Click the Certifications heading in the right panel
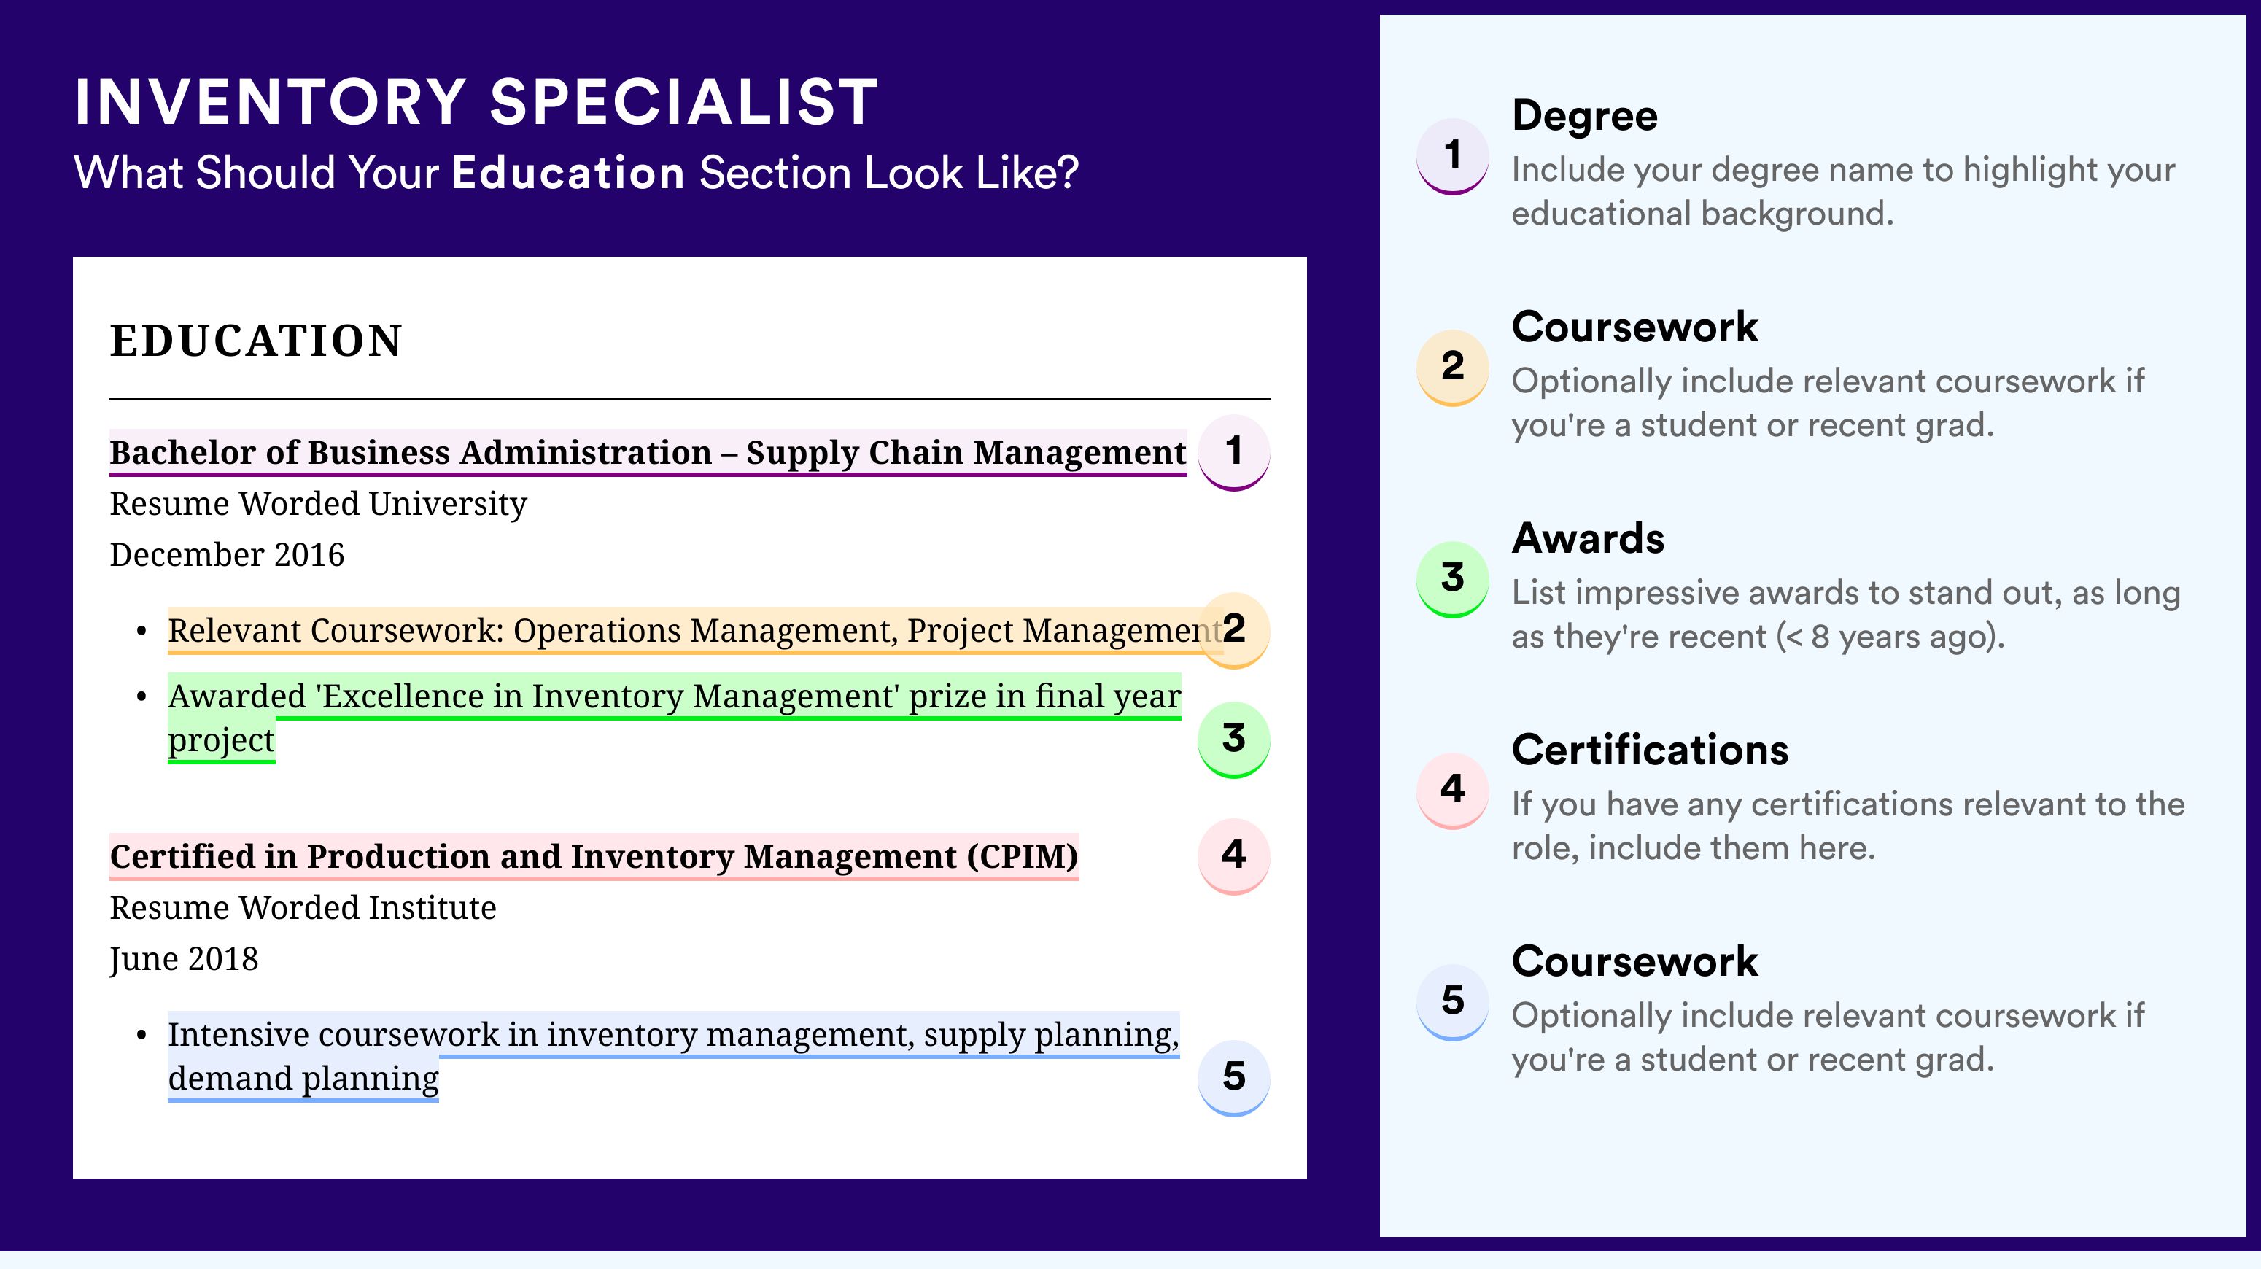 (1650, 750)
